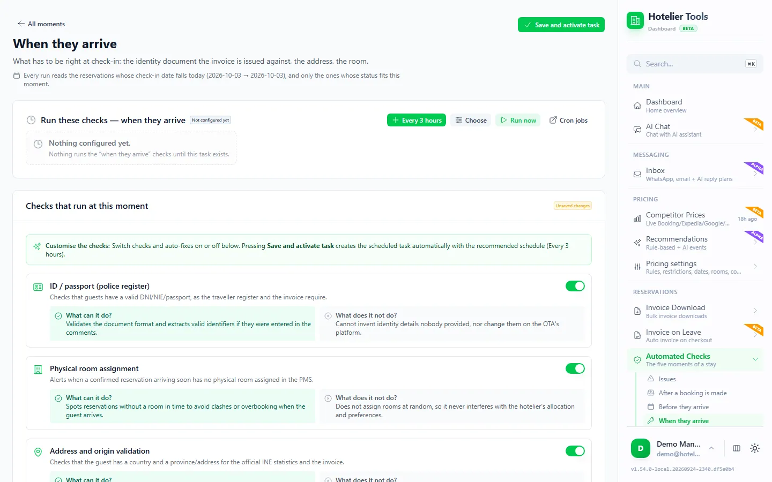The image size is (772, 482).
Task: Click the Invoice Download document icon
Action: (x=637, y=311)
